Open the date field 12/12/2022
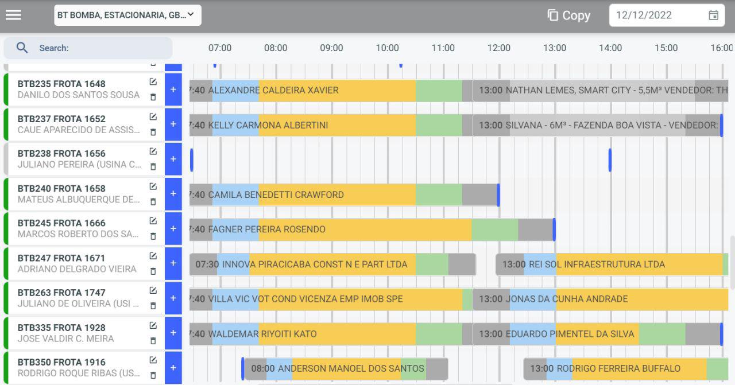The image size is (735, 385). coord(667,15)
